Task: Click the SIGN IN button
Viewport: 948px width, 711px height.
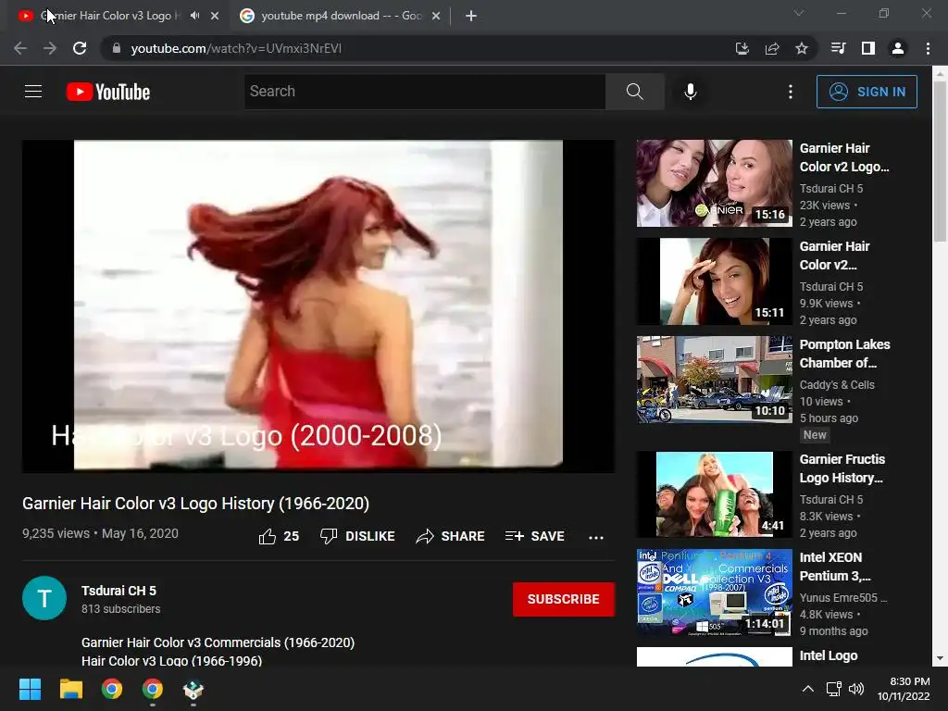Action: coord(867,92)
